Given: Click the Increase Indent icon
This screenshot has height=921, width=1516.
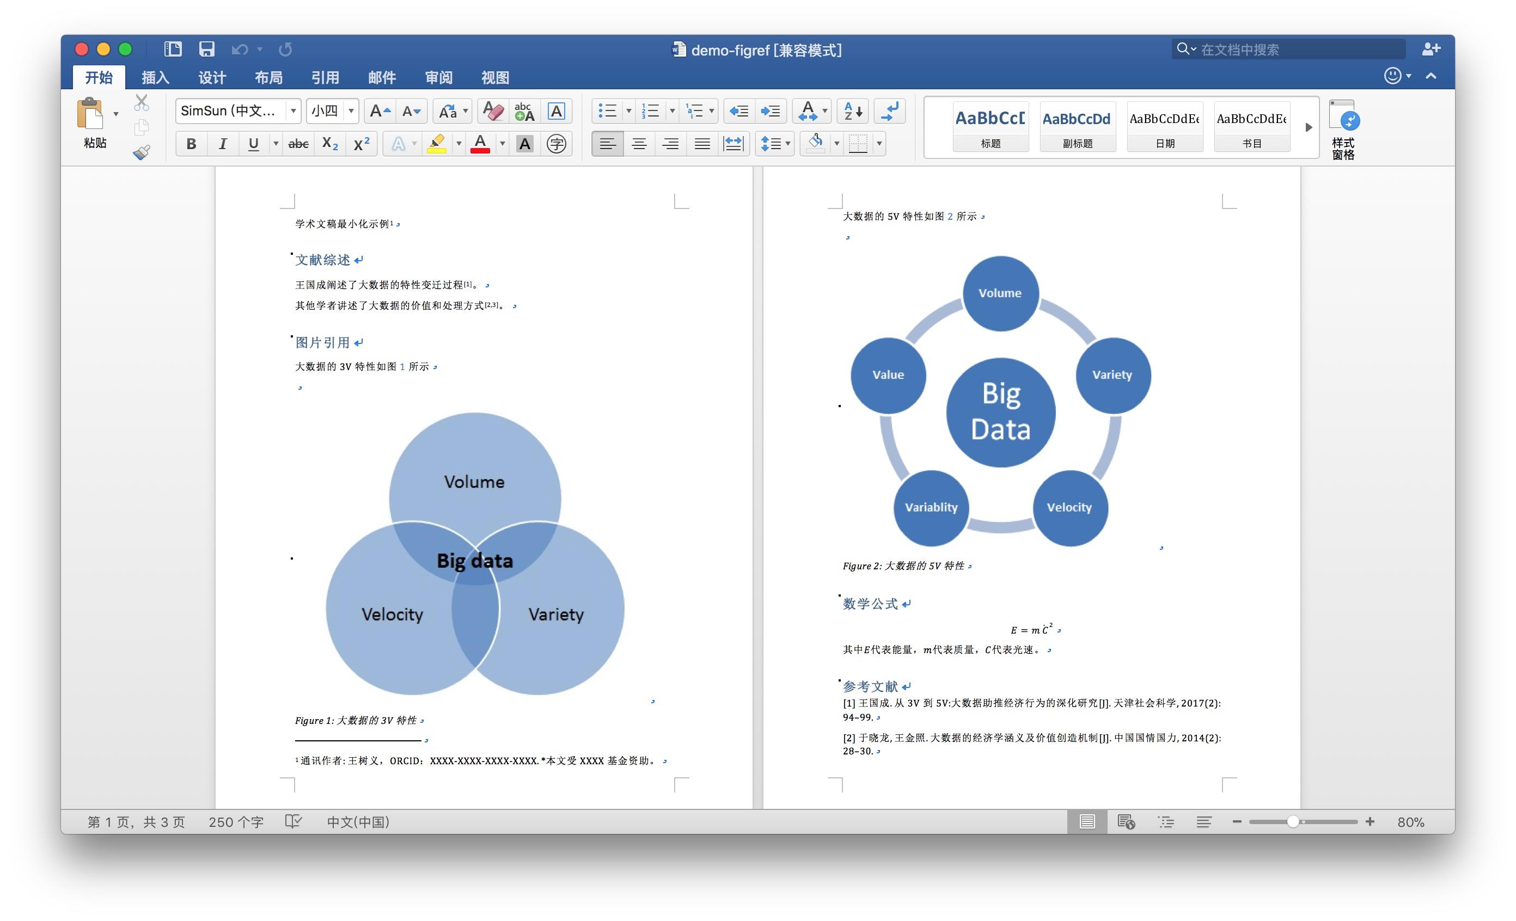Looking at the screenshot, I should tap(769, 111).
